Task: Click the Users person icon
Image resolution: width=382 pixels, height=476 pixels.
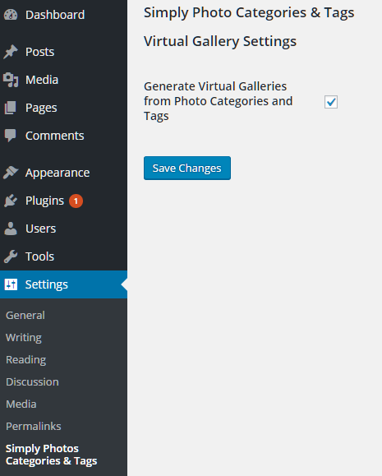Action: [11, 229]
